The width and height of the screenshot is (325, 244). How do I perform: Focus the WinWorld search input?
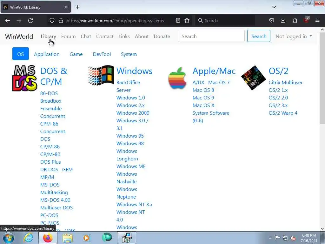pos(211,36)
